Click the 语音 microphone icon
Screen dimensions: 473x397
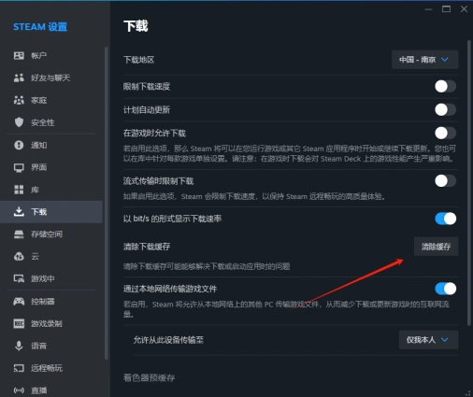coord(19,346)
